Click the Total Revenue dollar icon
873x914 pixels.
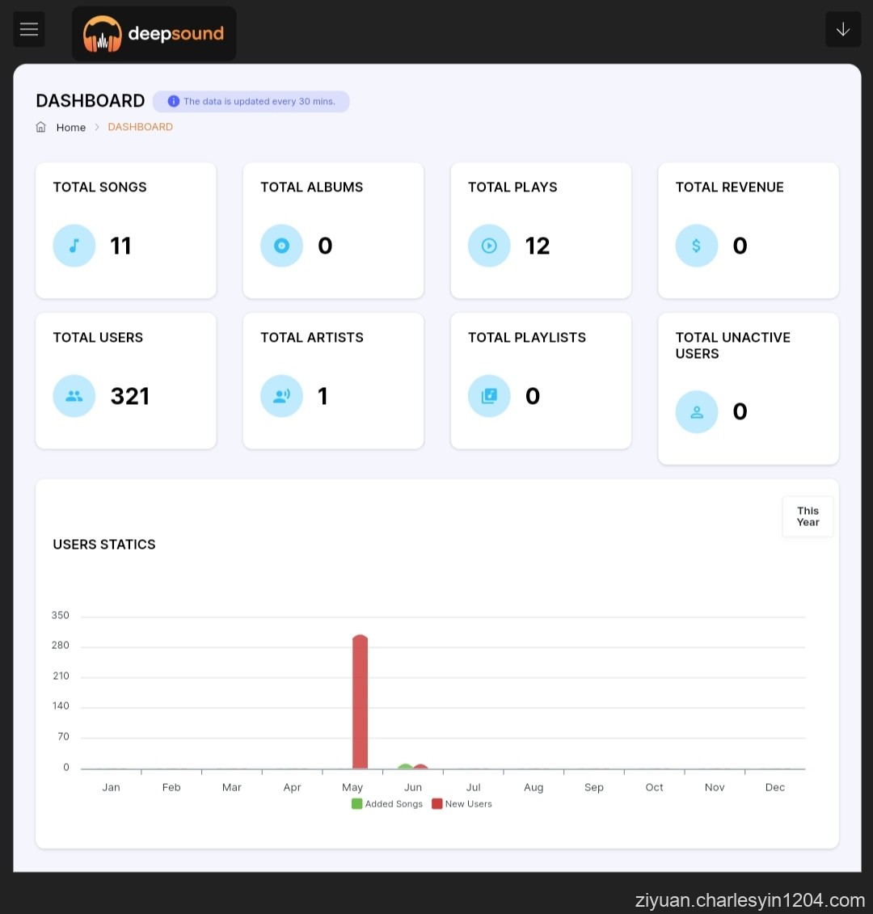(696, 246)
